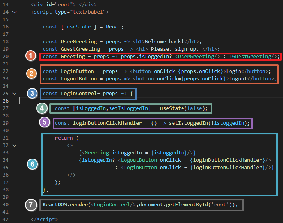
Task: Click the 'root' string on line 40
Action: (x=220, y=205)
